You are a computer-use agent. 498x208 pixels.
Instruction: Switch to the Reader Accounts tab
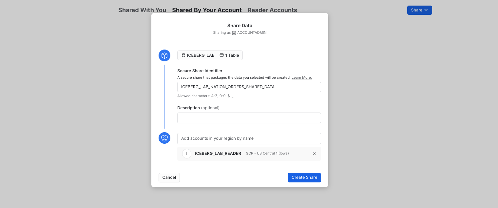(x=272, y=10)
